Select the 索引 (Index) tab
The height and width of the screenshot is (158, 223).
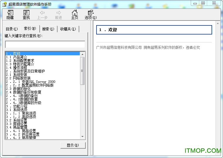tap(30, 29)
